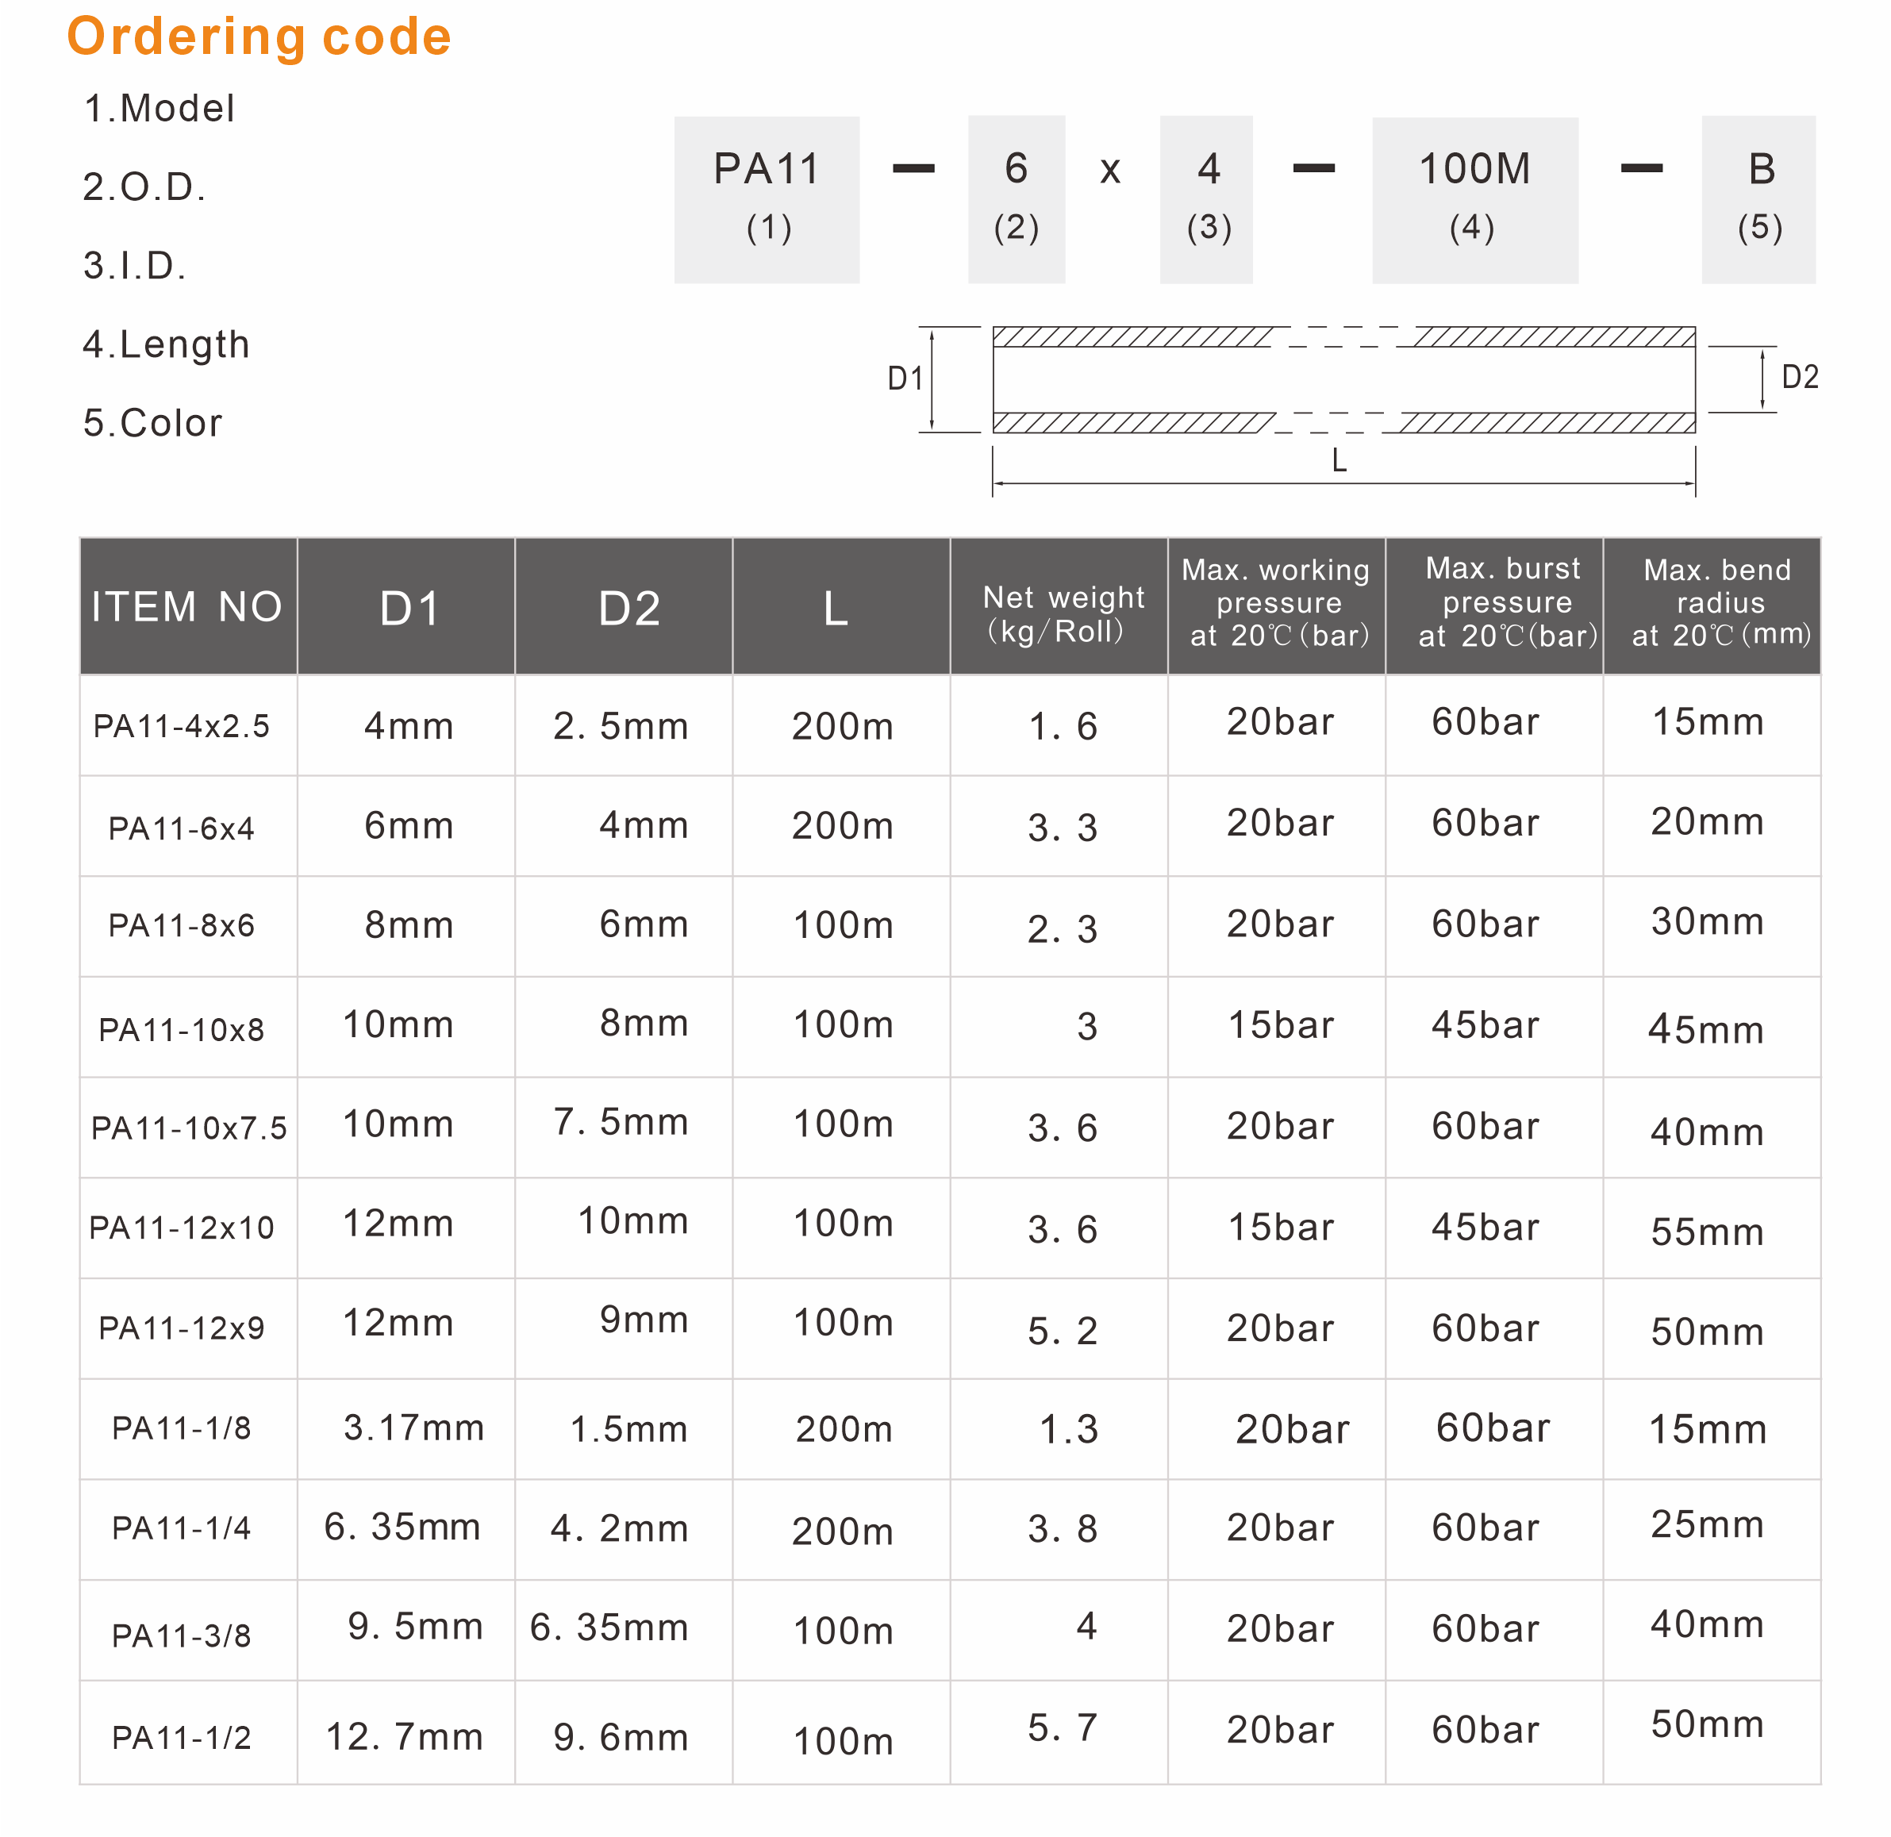Click the ITEM NO column header
The image size is (1891, 1837).
[x=188, y=606]
